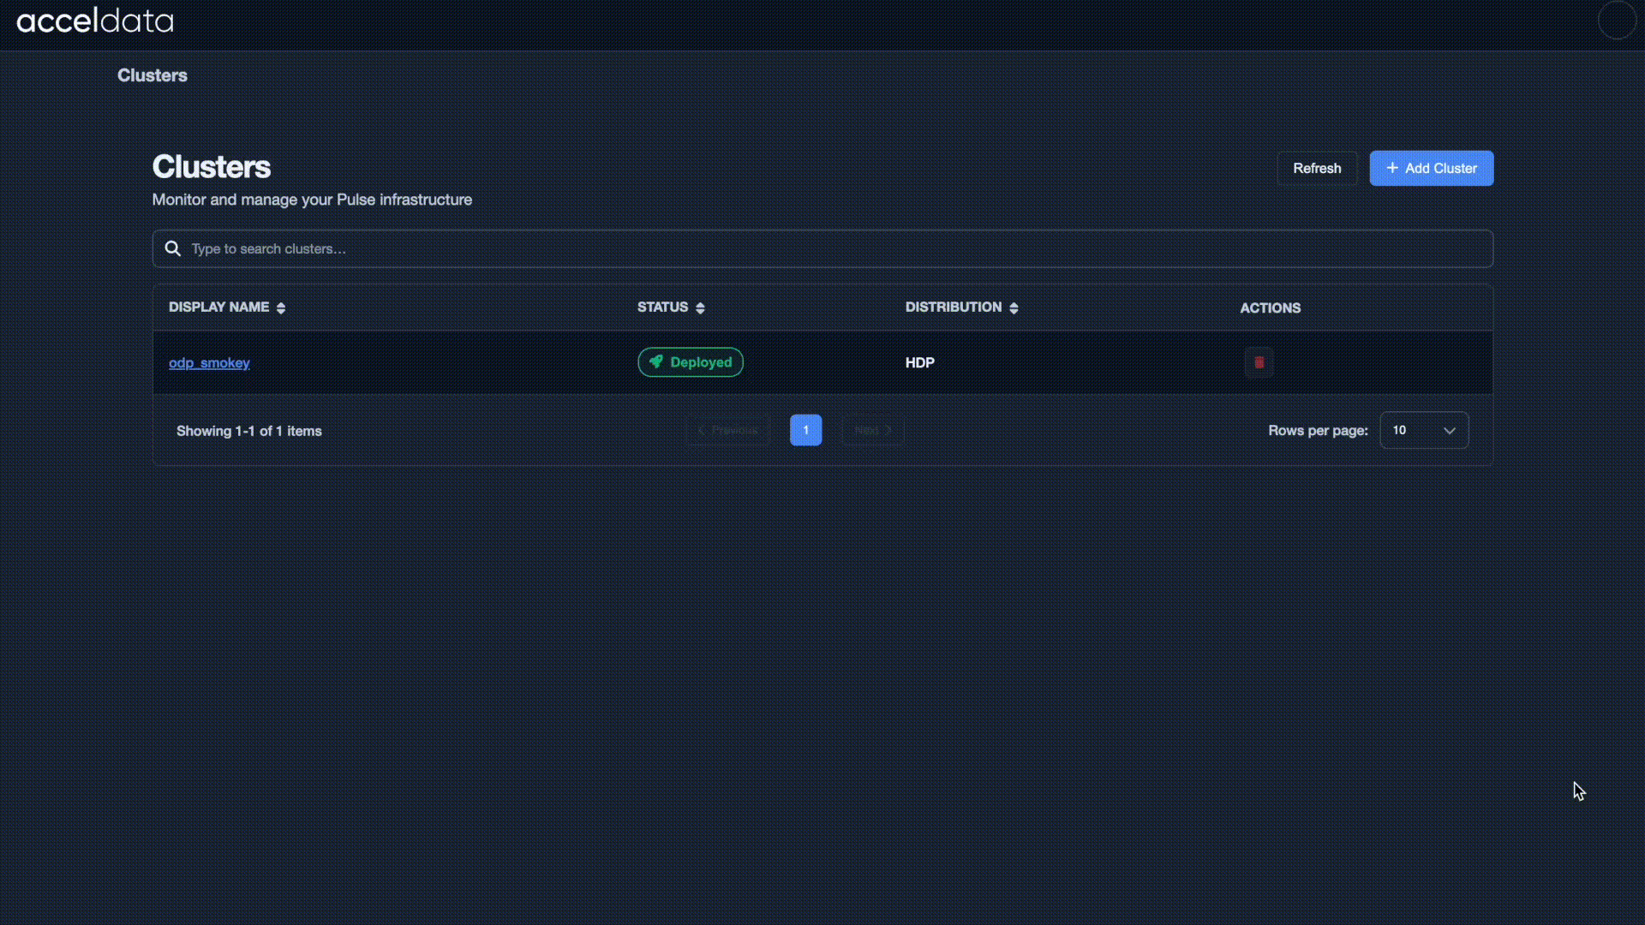Sort by Status arrows

pyautogui.click(x=700, y=308)
